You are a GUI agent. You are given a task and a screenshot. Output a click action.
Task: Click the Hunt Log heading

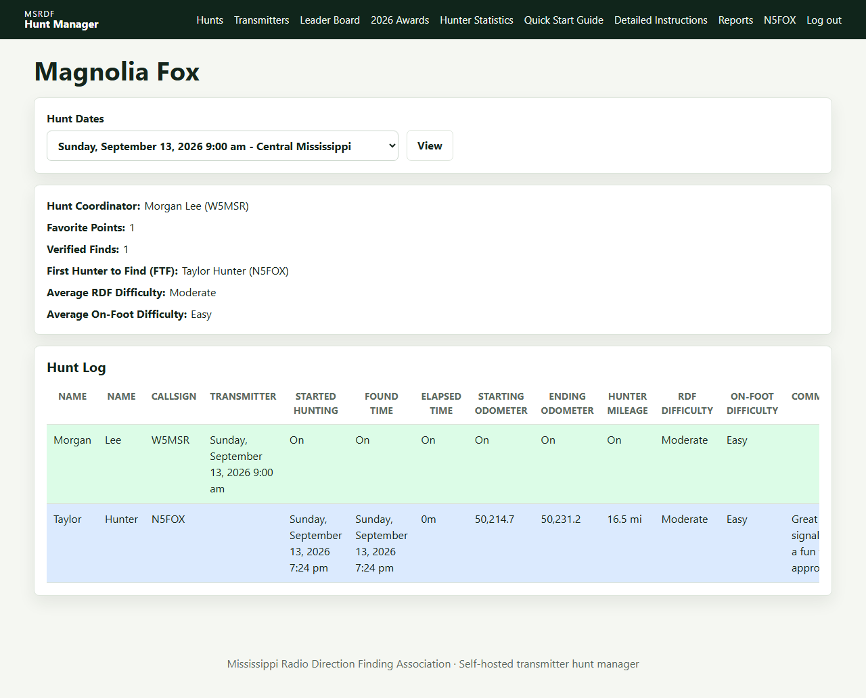[x=76, y=367]
